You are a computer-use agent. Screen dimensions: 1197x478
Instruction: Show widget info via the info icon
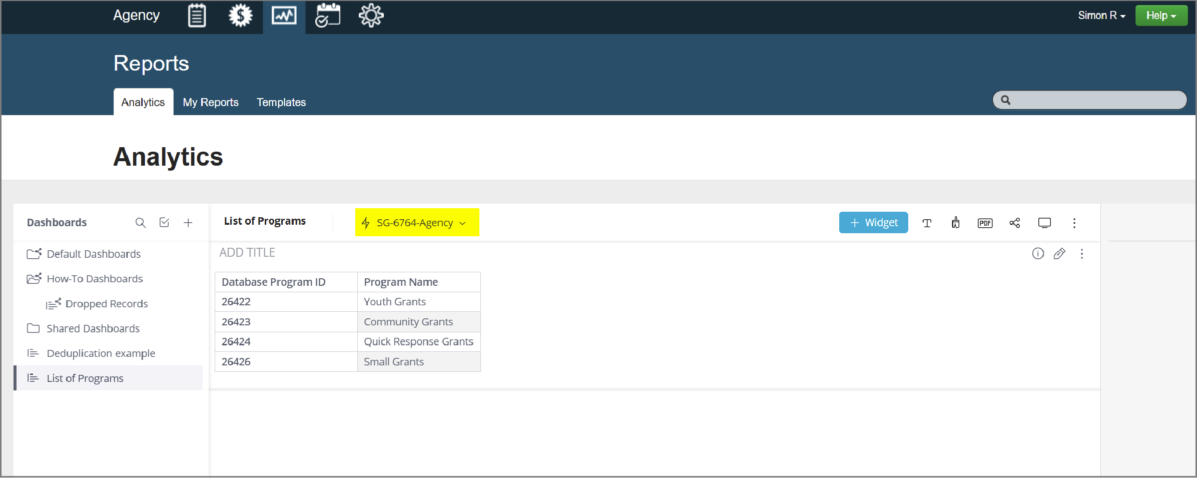tap(1038, 254)
